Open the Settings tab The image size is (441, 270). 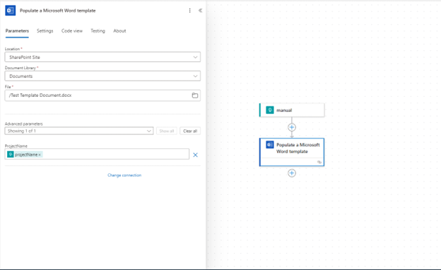click(45, 31)
